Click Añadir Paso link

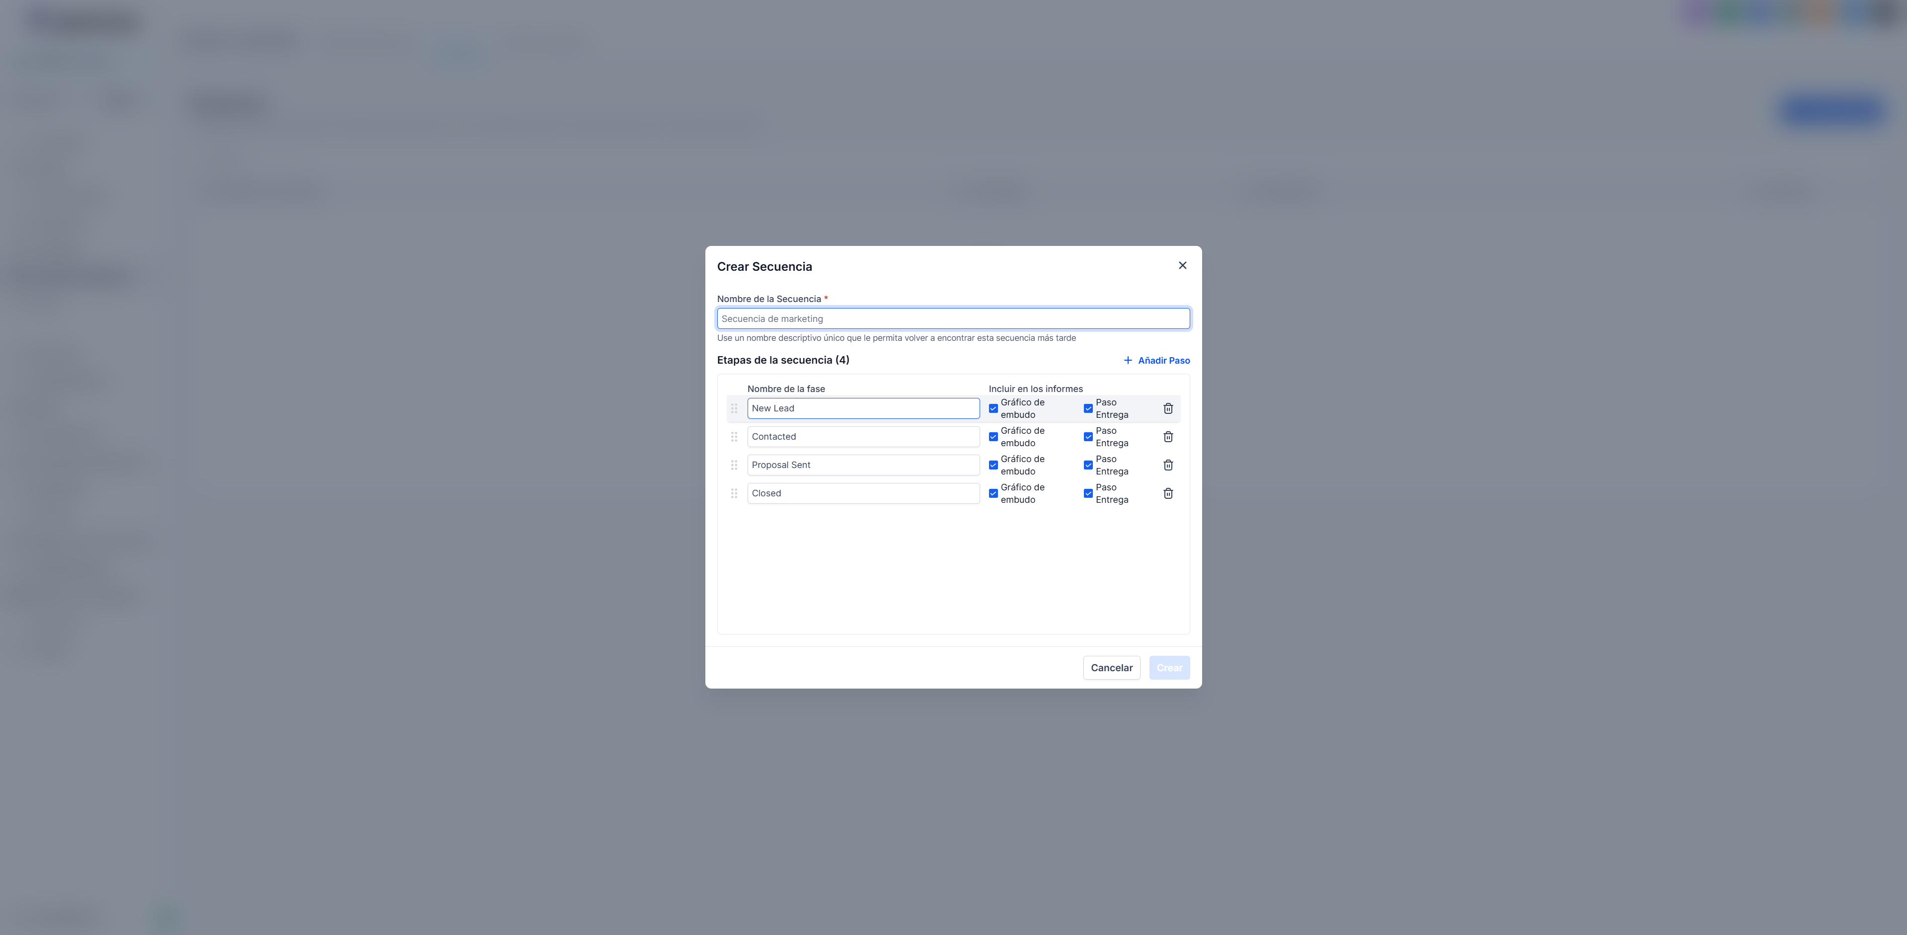(1156, 361)
